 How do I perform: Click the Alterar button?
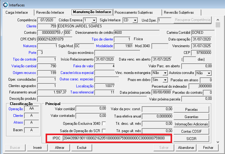point(60,148)
